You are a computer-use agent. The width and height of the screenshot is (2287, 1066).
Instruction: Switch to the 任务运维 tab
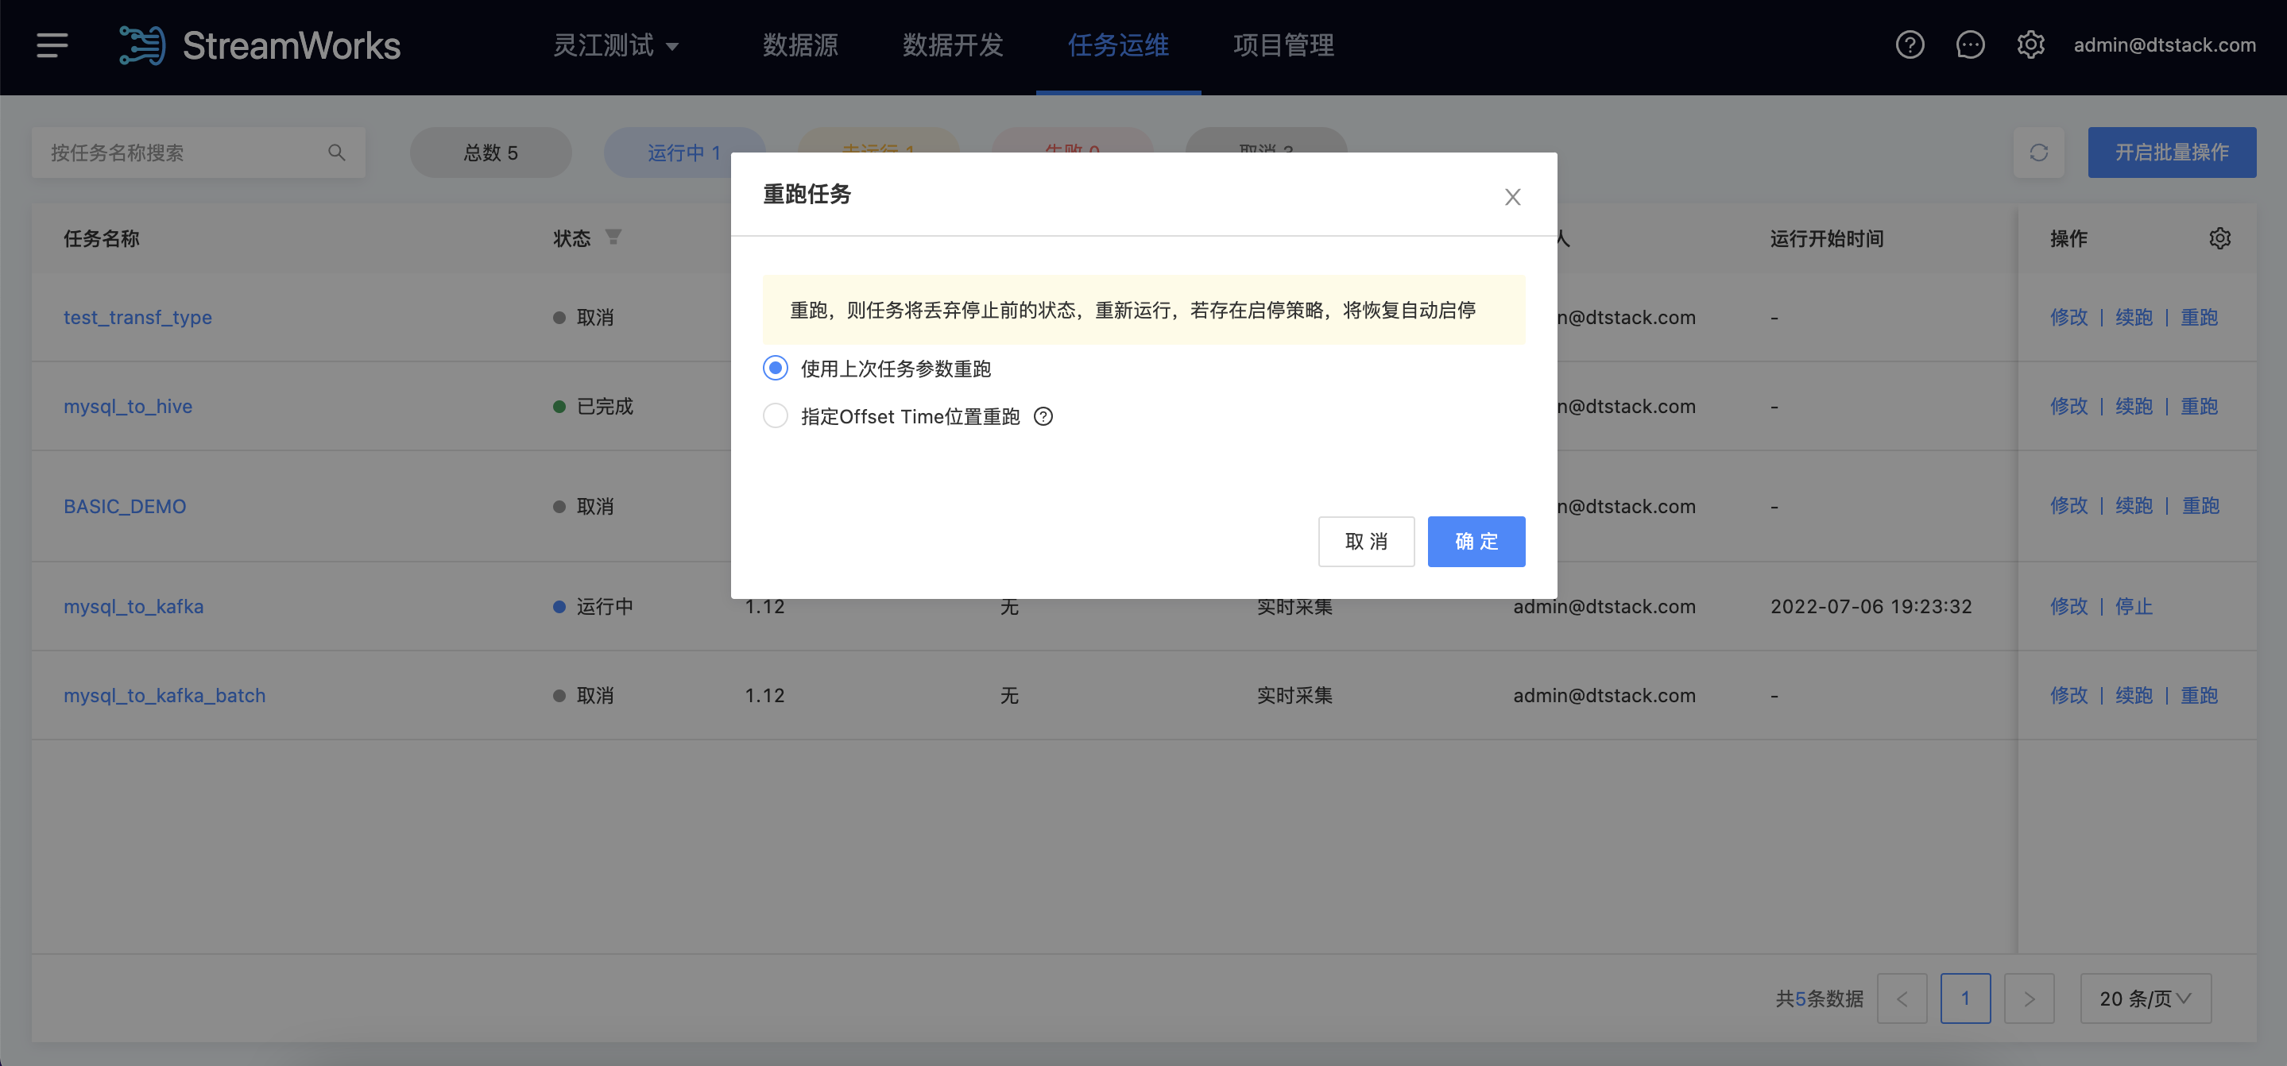pyautogui.click(x=1118, y=45)
